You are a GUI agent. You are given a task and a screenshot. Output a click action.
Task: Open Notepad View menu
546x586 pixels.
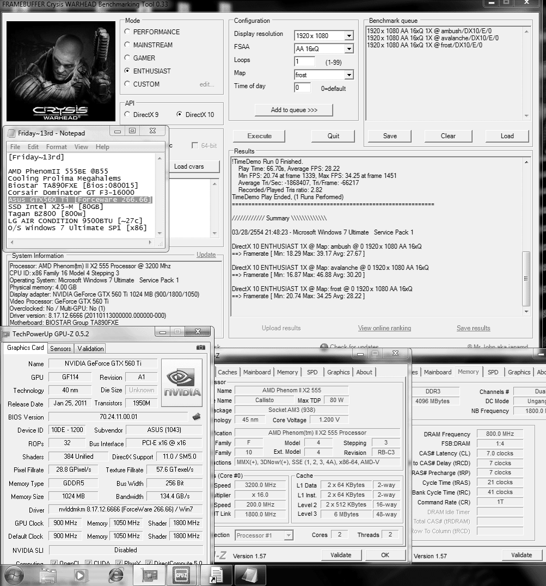(x=81, y=147)
